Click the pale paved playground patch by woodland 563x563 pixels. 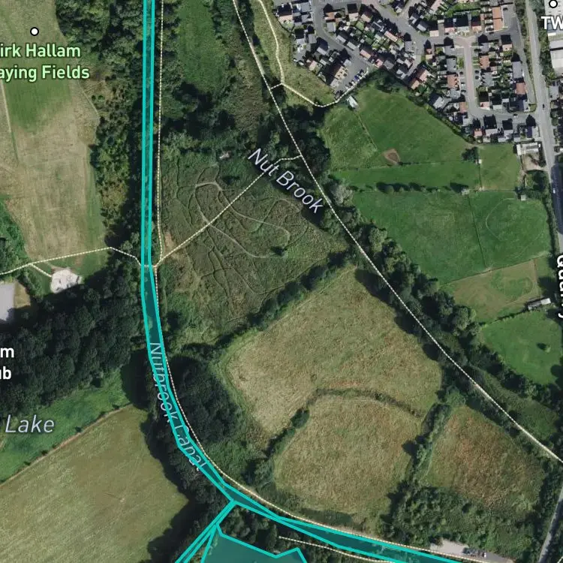click(x=64, y=280)
